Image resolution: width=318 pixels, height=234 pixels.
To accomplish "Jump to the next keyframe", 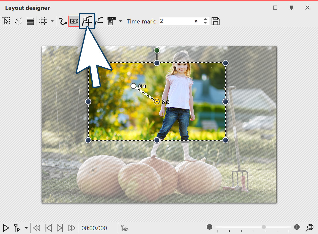I will pyautogui.click(x=60, y=228).
